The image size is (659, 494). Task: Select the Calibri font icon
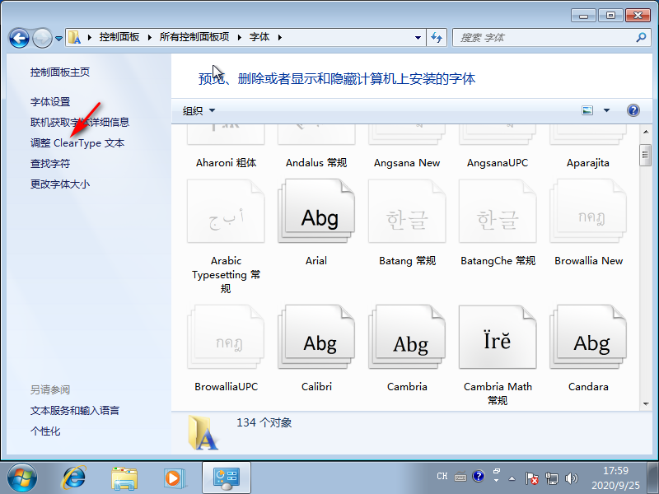click(316, 343)
